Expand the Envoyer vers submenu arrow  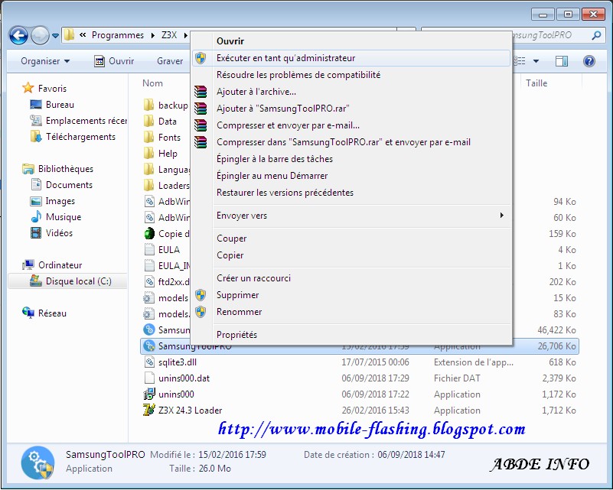click(501, 215)
